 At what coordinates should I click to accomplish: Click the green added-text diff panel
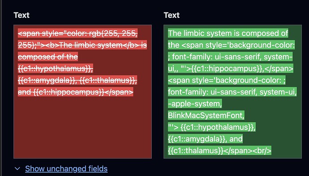tap(232, 91)
